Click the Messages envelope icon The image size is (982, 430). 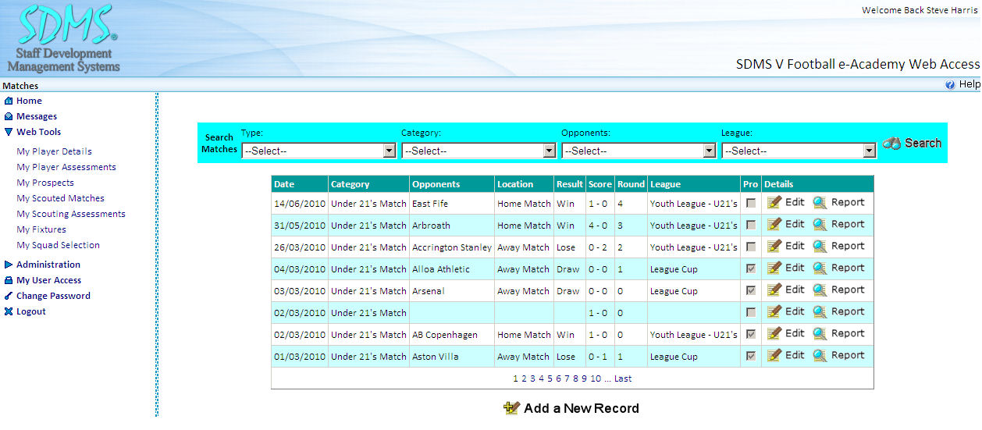click(x=9, y=116)
